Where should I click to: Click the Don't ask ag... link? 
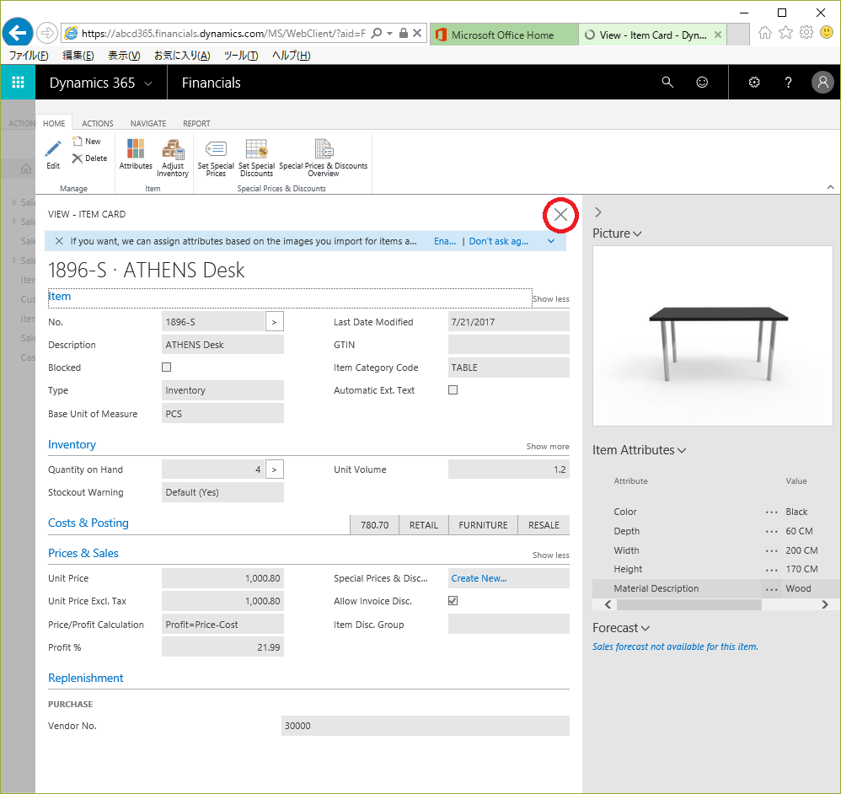click(498, 241)
